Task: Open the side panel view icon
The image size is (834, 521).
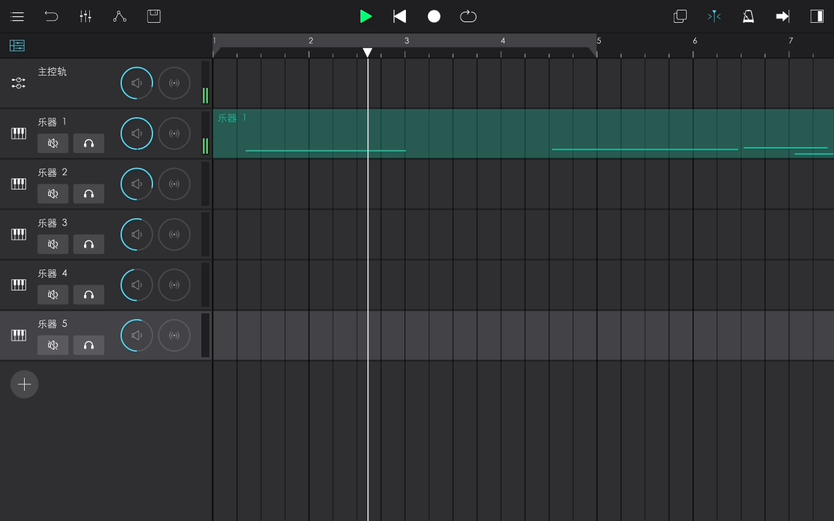Action: point(816,16)
